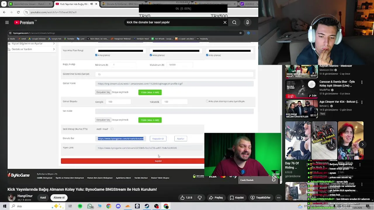Image resolution: width=374 pixels, height=210 pixels.
Task: Reload the YouTube page
Action: tap(18, 12)
